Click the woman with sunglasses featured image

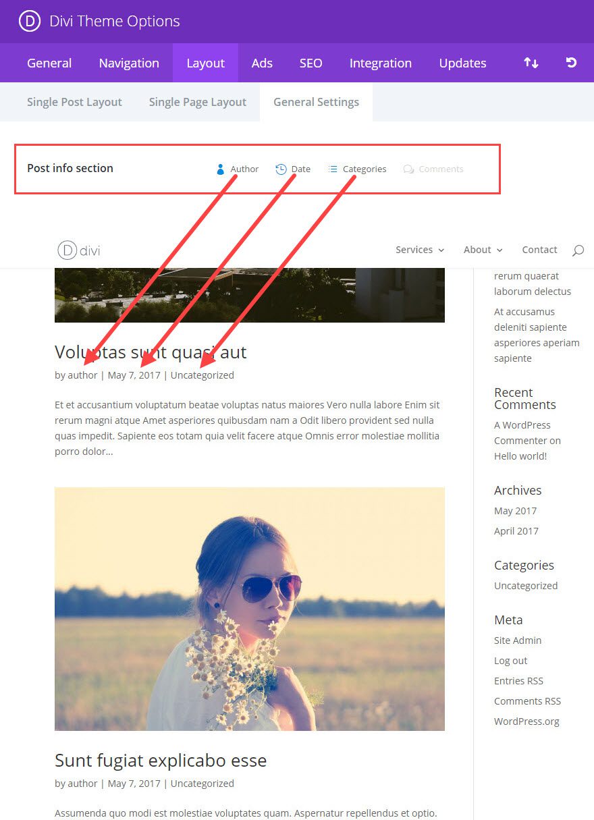250,609
